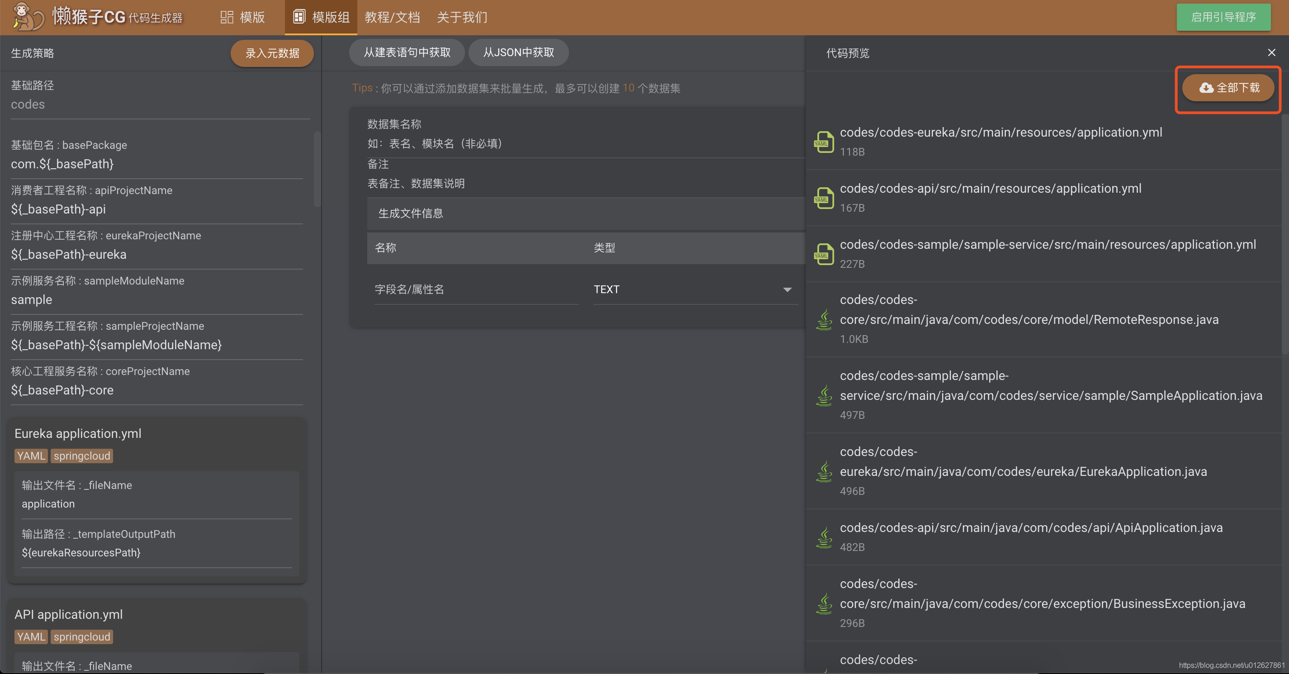The image size is (1289, 674).
Task: Edit Eureka 输出文件名 application field
Action: (x=156, y=504)
